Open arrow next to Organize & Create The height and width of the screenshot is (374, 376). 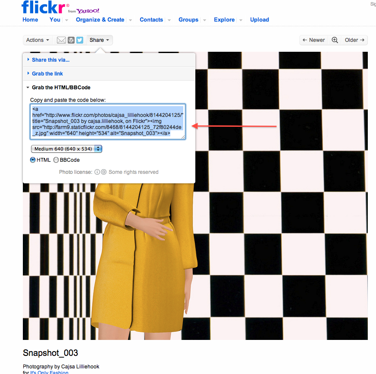pyautogui.click(x=131, y=20)
